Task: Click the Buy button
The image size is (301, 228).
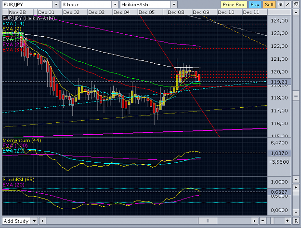Action: pyautogui.click(x=255, y=4)
